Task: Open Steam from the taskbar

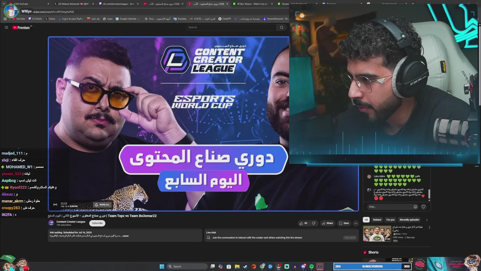Action: (x=245, y=266)
